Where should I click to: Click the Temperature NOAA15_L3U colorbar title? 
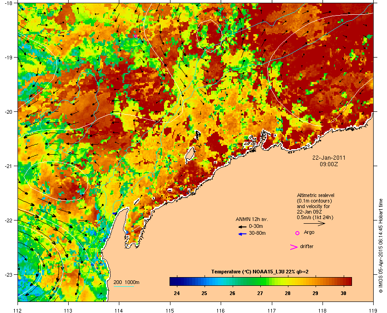[x=260, y=272]
